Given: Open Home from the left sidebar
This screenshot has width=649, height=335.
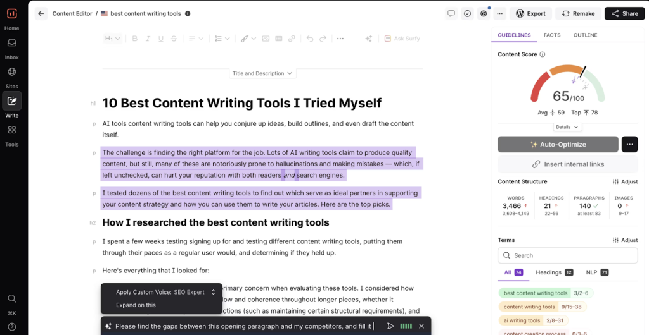Looking at the screenshot, I should tap(11, 19).
